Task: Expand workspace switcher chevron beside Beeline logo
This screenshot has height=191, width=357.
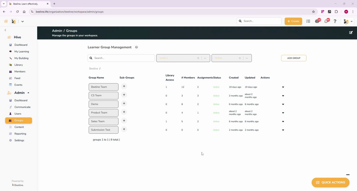Action: coord(22,21)
